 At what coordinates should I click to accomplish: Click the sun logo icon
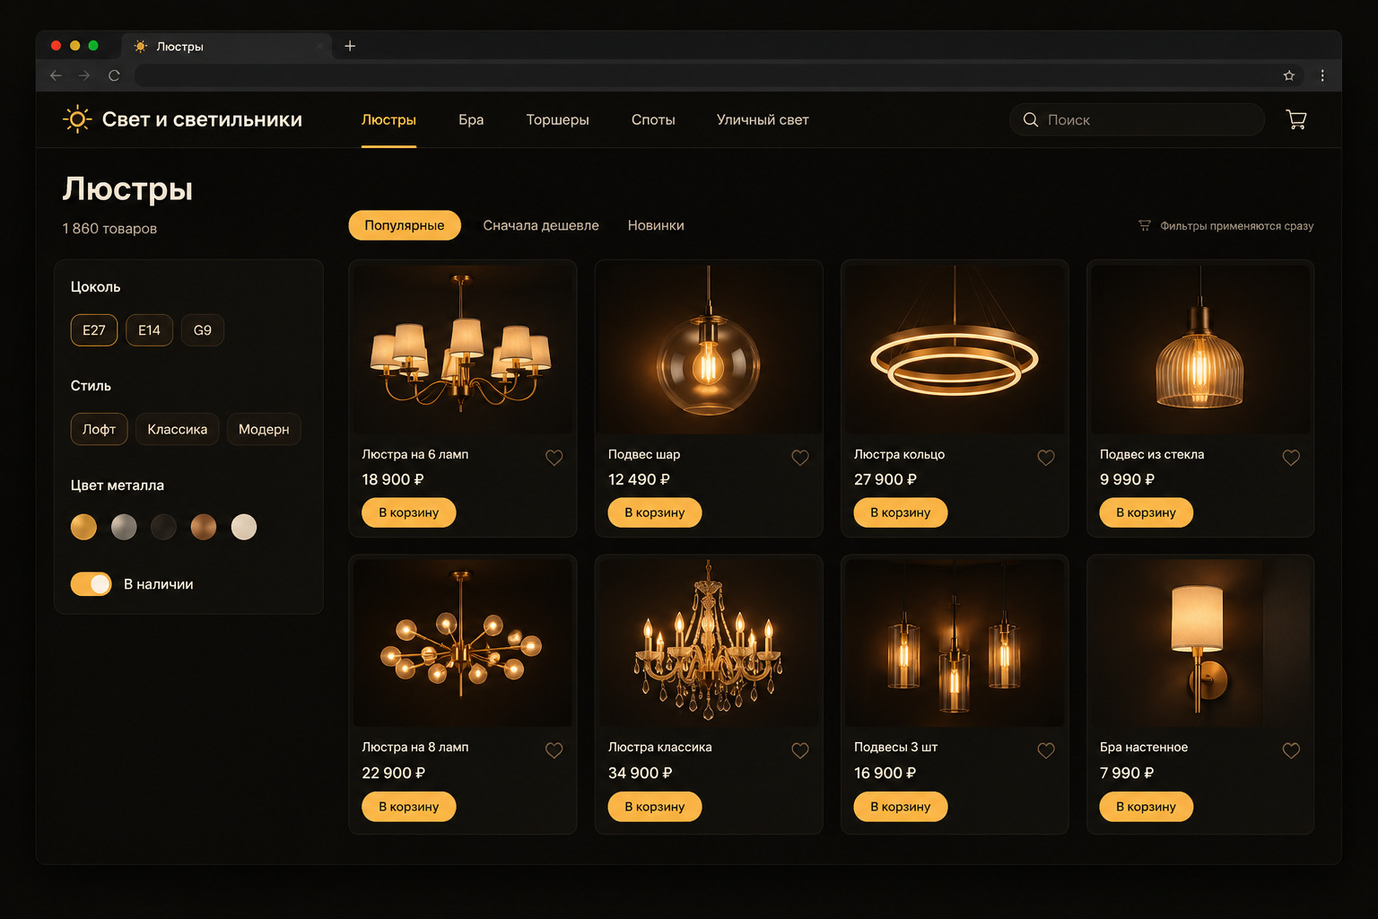pyautogui.click(x=77, y=119)
